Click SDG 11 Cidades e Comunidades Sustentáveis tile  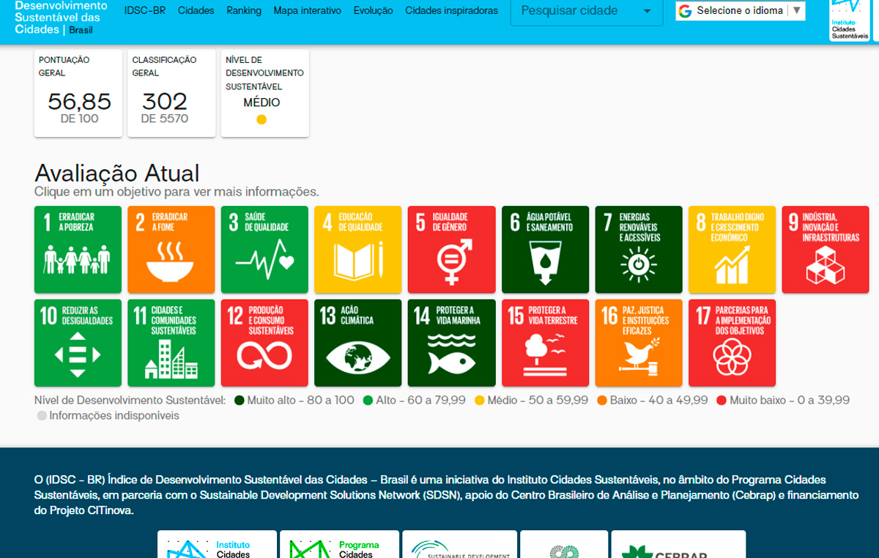(x=171, y=343)
